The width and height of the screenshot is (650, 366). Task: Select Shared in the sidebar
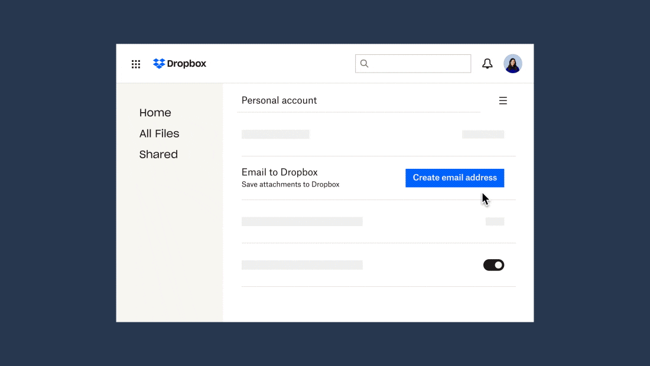[158, 154]
